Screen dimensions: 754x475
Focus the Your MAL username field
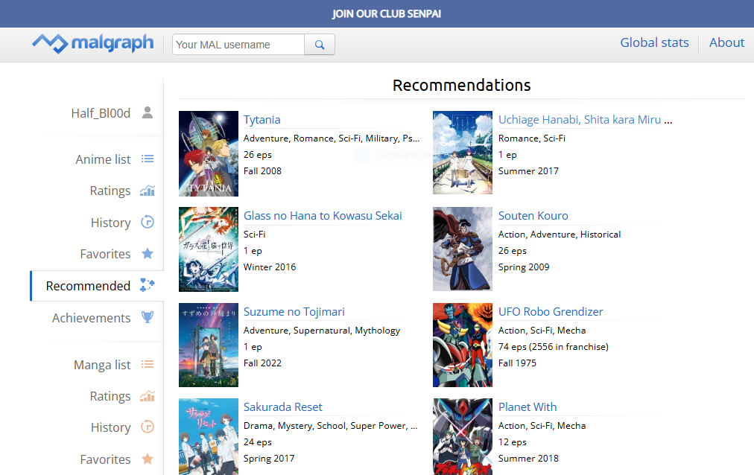tap(238, 45)
